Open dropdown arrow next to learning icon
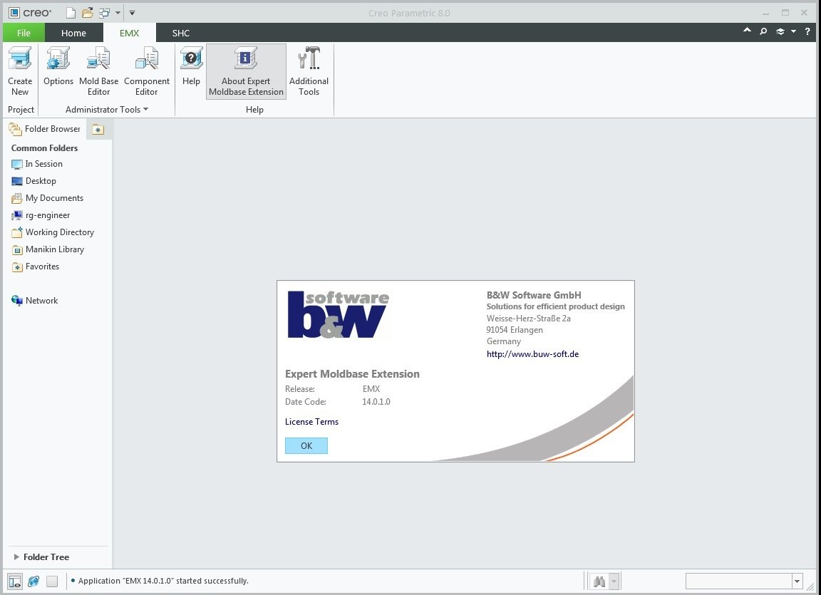 tap(794, 31)
